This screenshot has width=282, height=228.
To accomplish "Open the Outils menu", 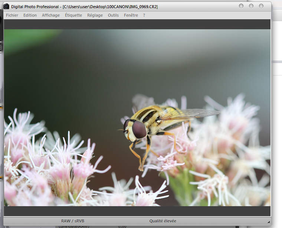I will tap(113, 15).
